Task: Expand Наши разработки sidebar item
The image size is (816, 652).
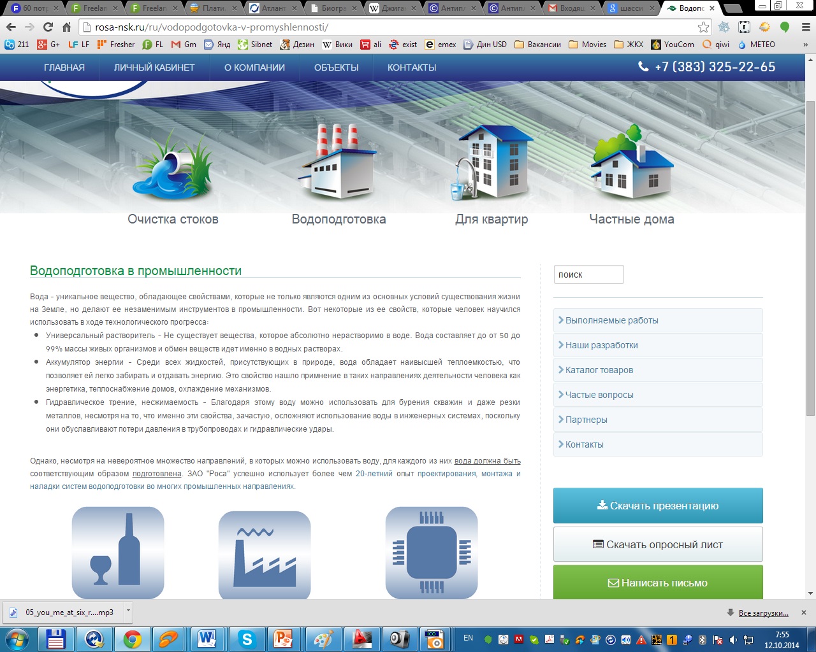Action: tap(658, 345)
